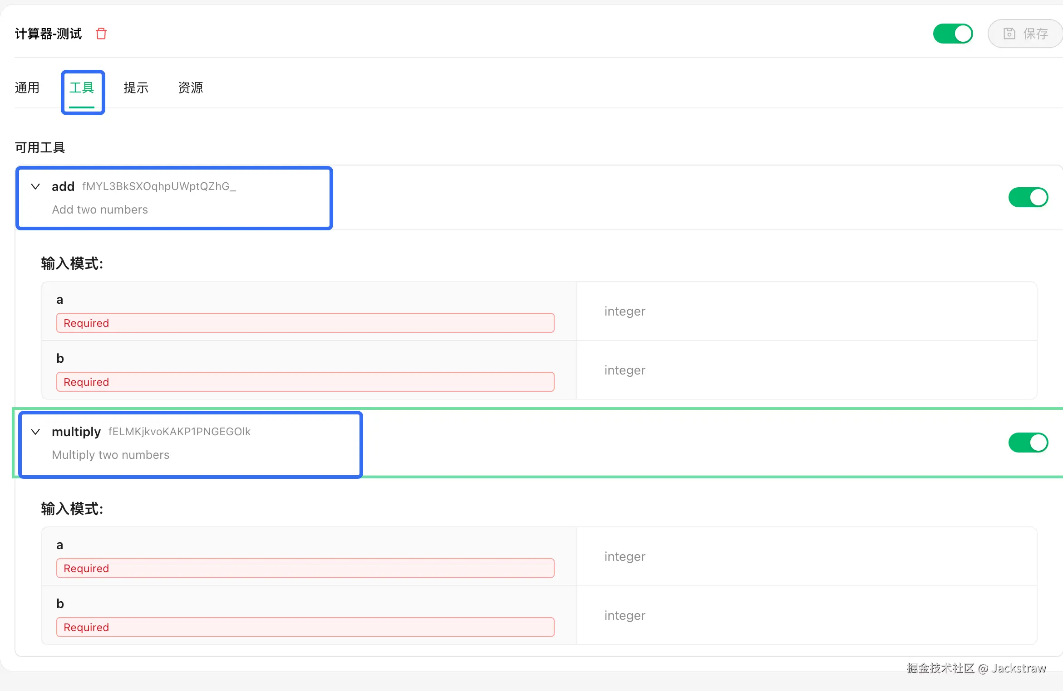Screen dimensions: 1063x691
Task: Click the add tool name label
Action: 63,186
